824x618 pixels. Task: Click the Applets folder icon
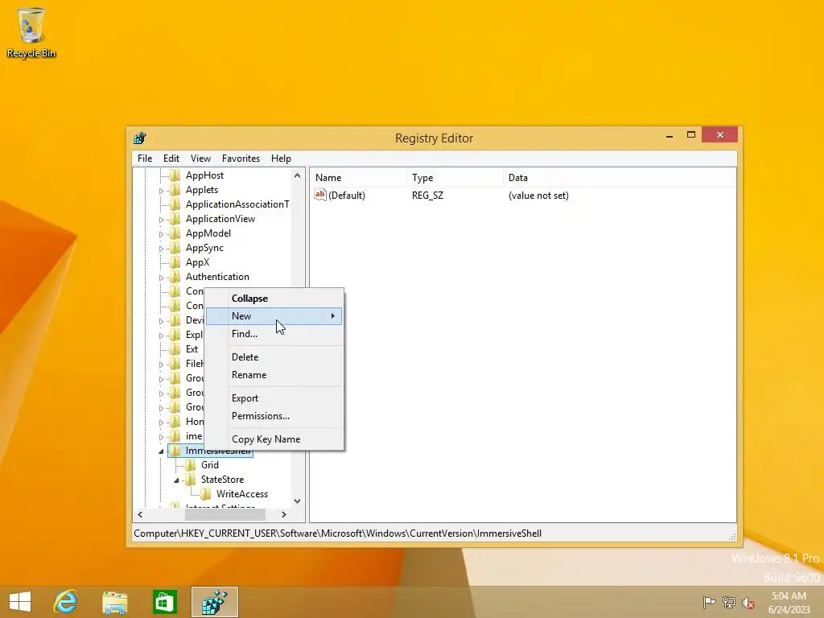[175, 190]
